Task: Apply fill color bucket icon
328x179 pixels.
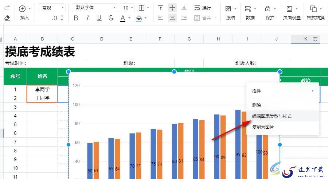Action: pyautogui.click(x=139, y=19)
